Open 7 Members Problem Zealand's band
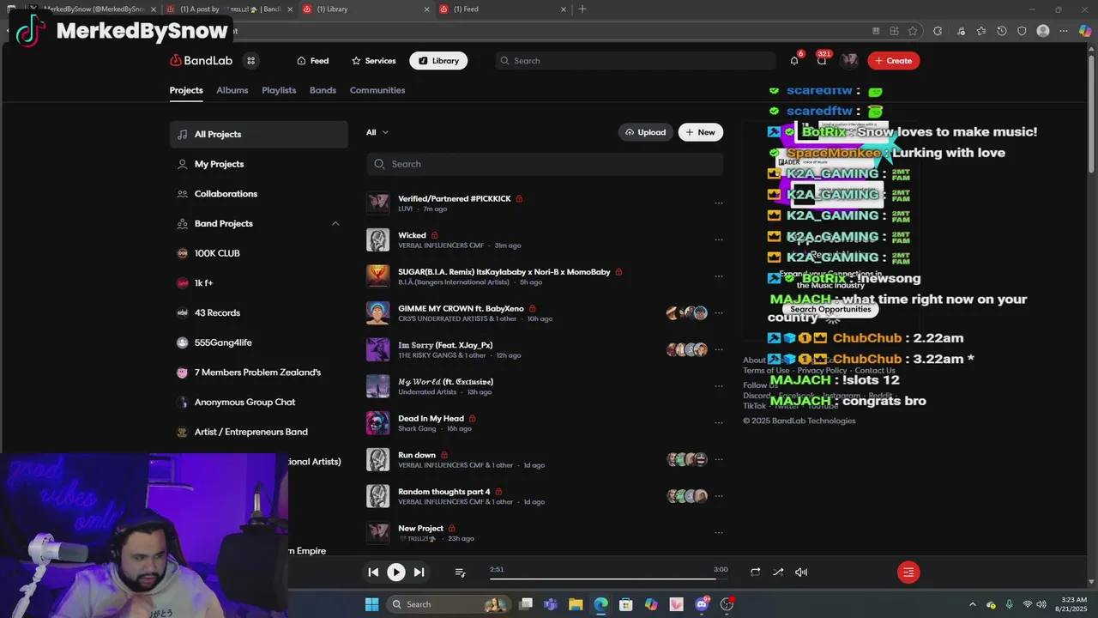The height and width of the screenshot is (618, 1098). pos(259,373)
